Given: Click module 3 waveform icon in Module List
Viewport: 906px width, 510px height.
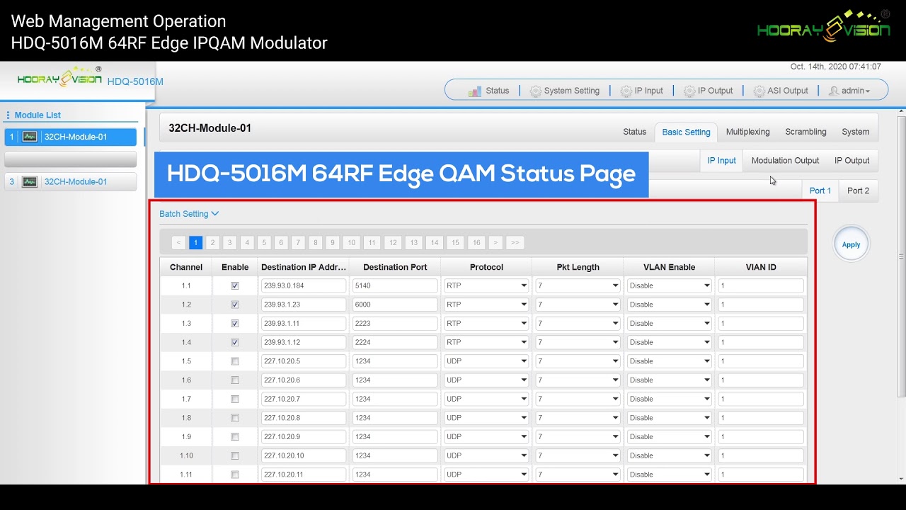Looking at the screenshot, I should pyautogui.click(x=30, y=181).
